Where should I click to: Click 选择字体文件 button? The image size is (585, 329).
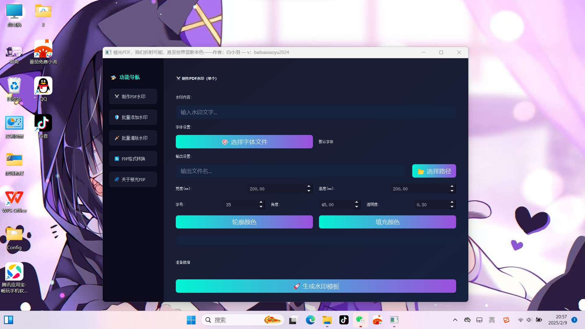[x=244, y=142]
